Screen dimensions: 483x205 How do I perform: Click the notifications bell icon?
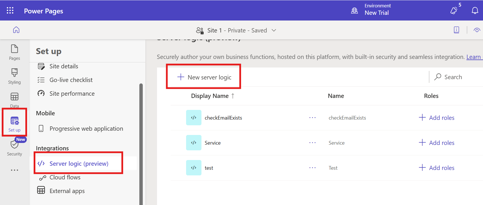point(475,11)
